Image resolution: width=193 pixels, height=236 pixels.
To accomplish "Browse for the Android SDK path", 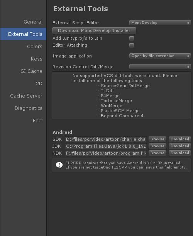I will point(157,139).
